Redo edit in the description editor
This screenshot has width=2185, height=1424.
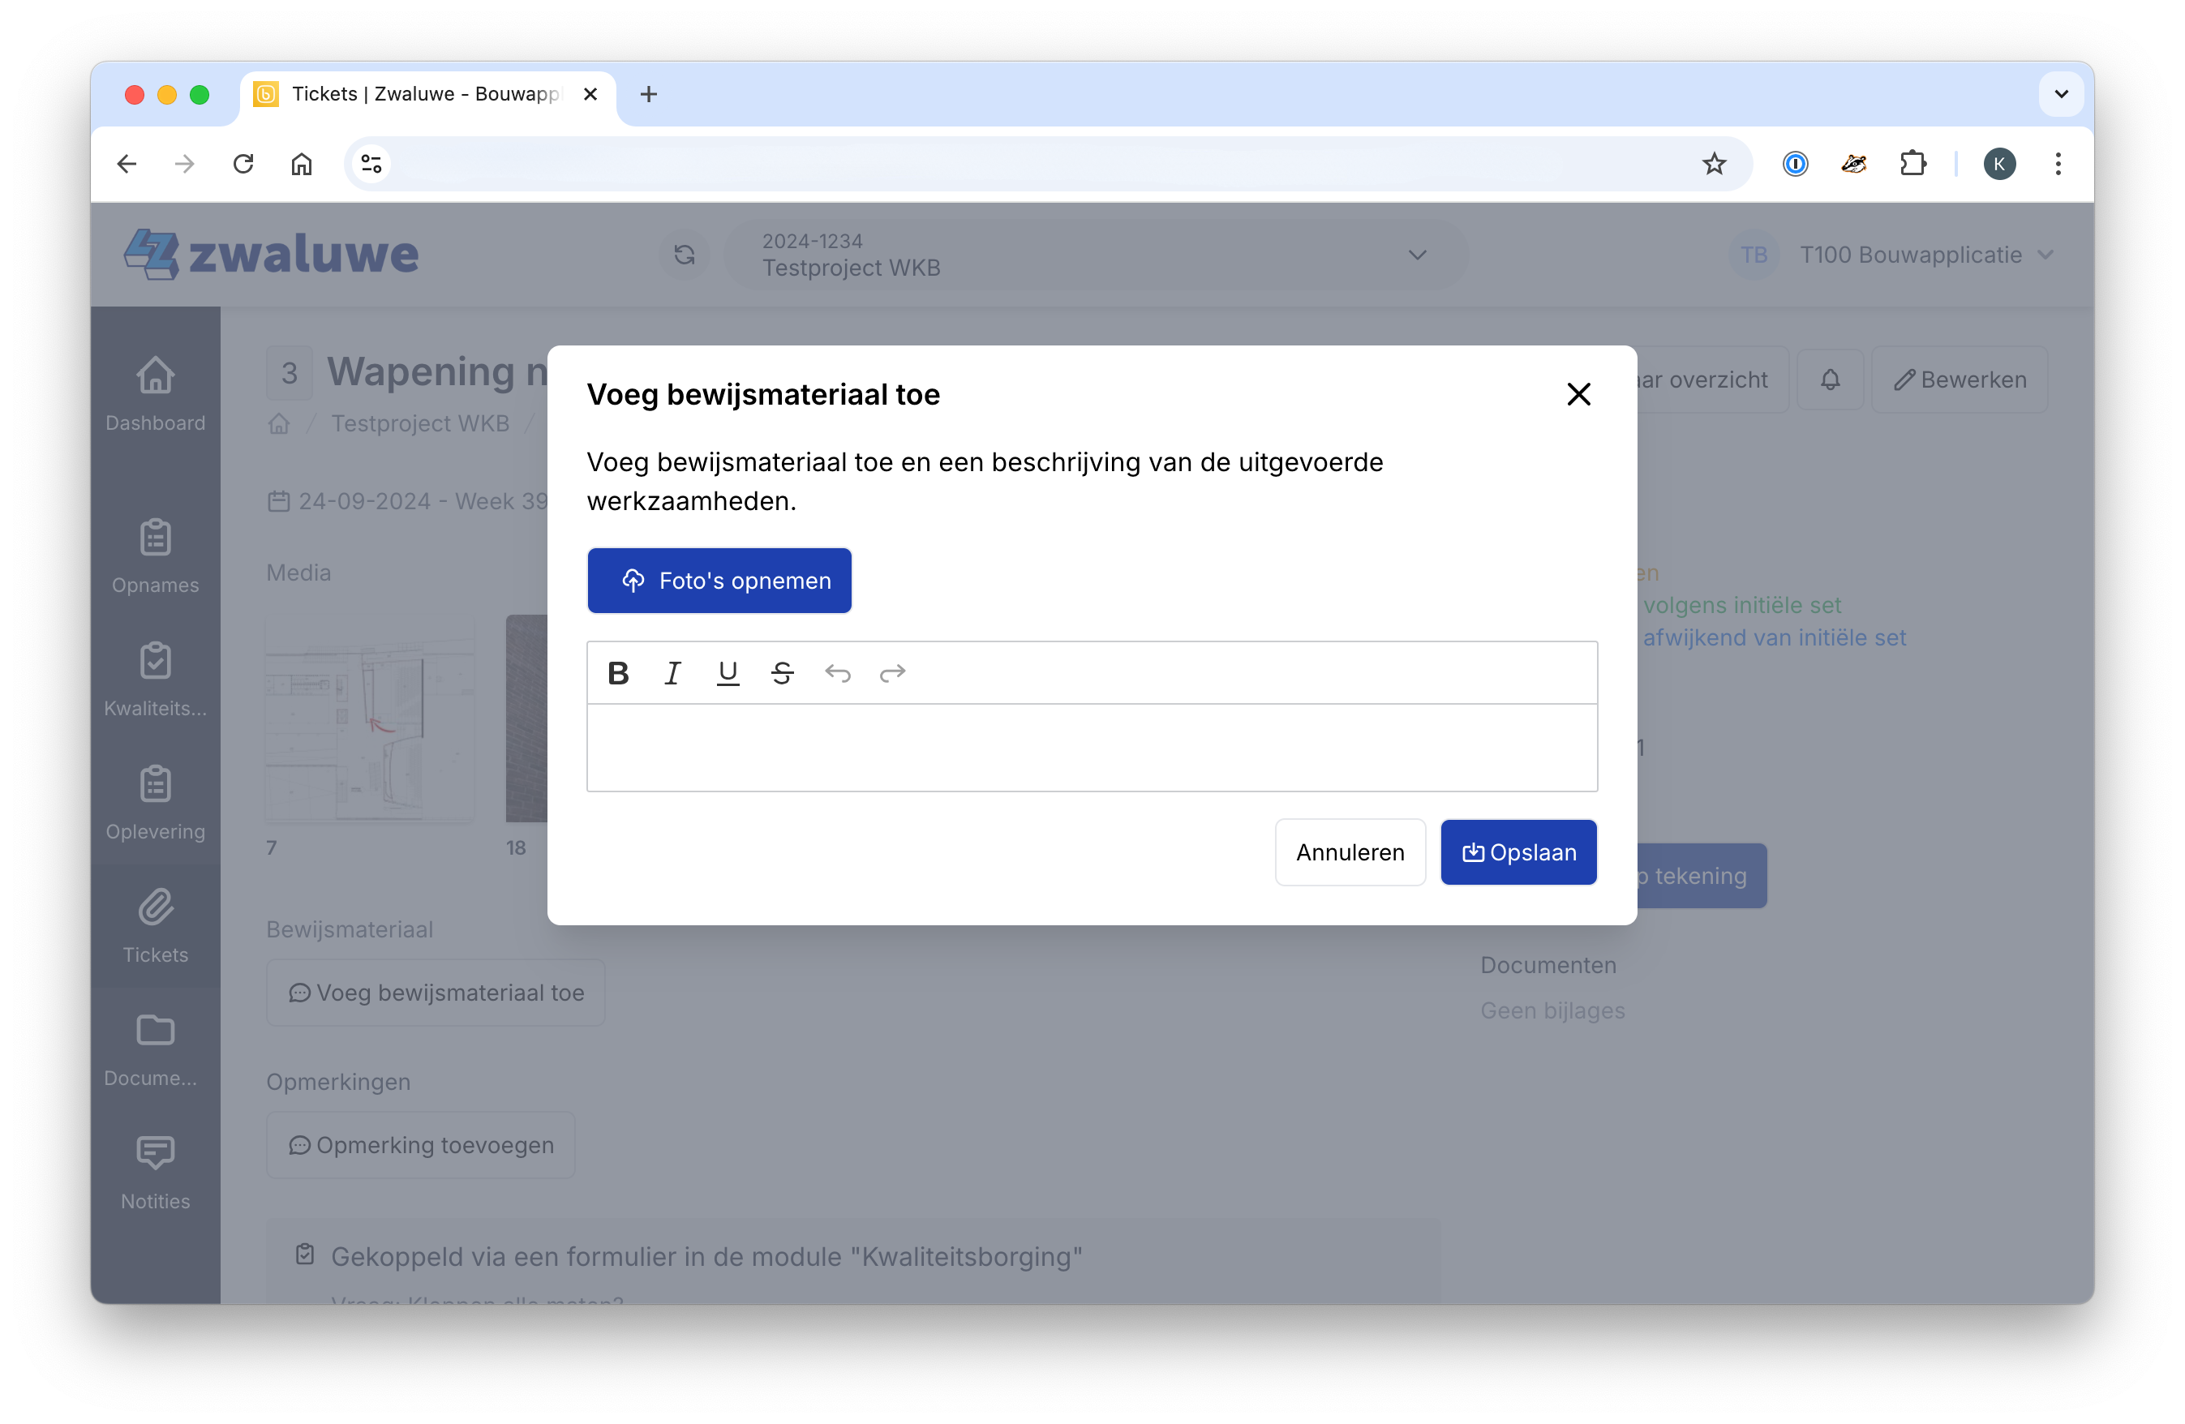tap(892, 673)
